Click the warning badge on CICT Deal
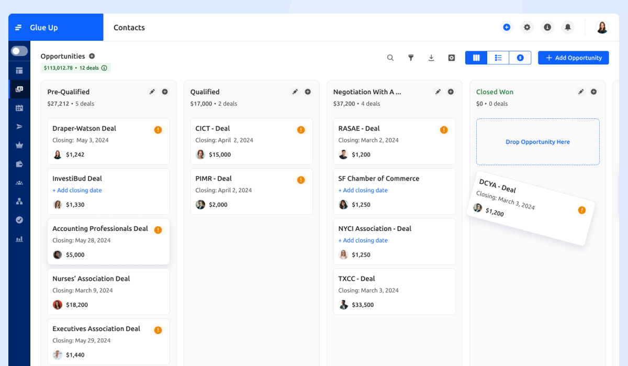 (x=301, y=129)
